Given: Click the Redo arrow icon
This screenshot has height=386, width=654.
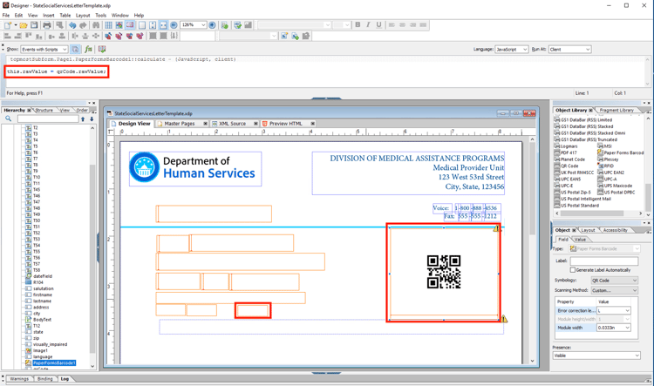Looking at the screenshot, I should 83,25.
